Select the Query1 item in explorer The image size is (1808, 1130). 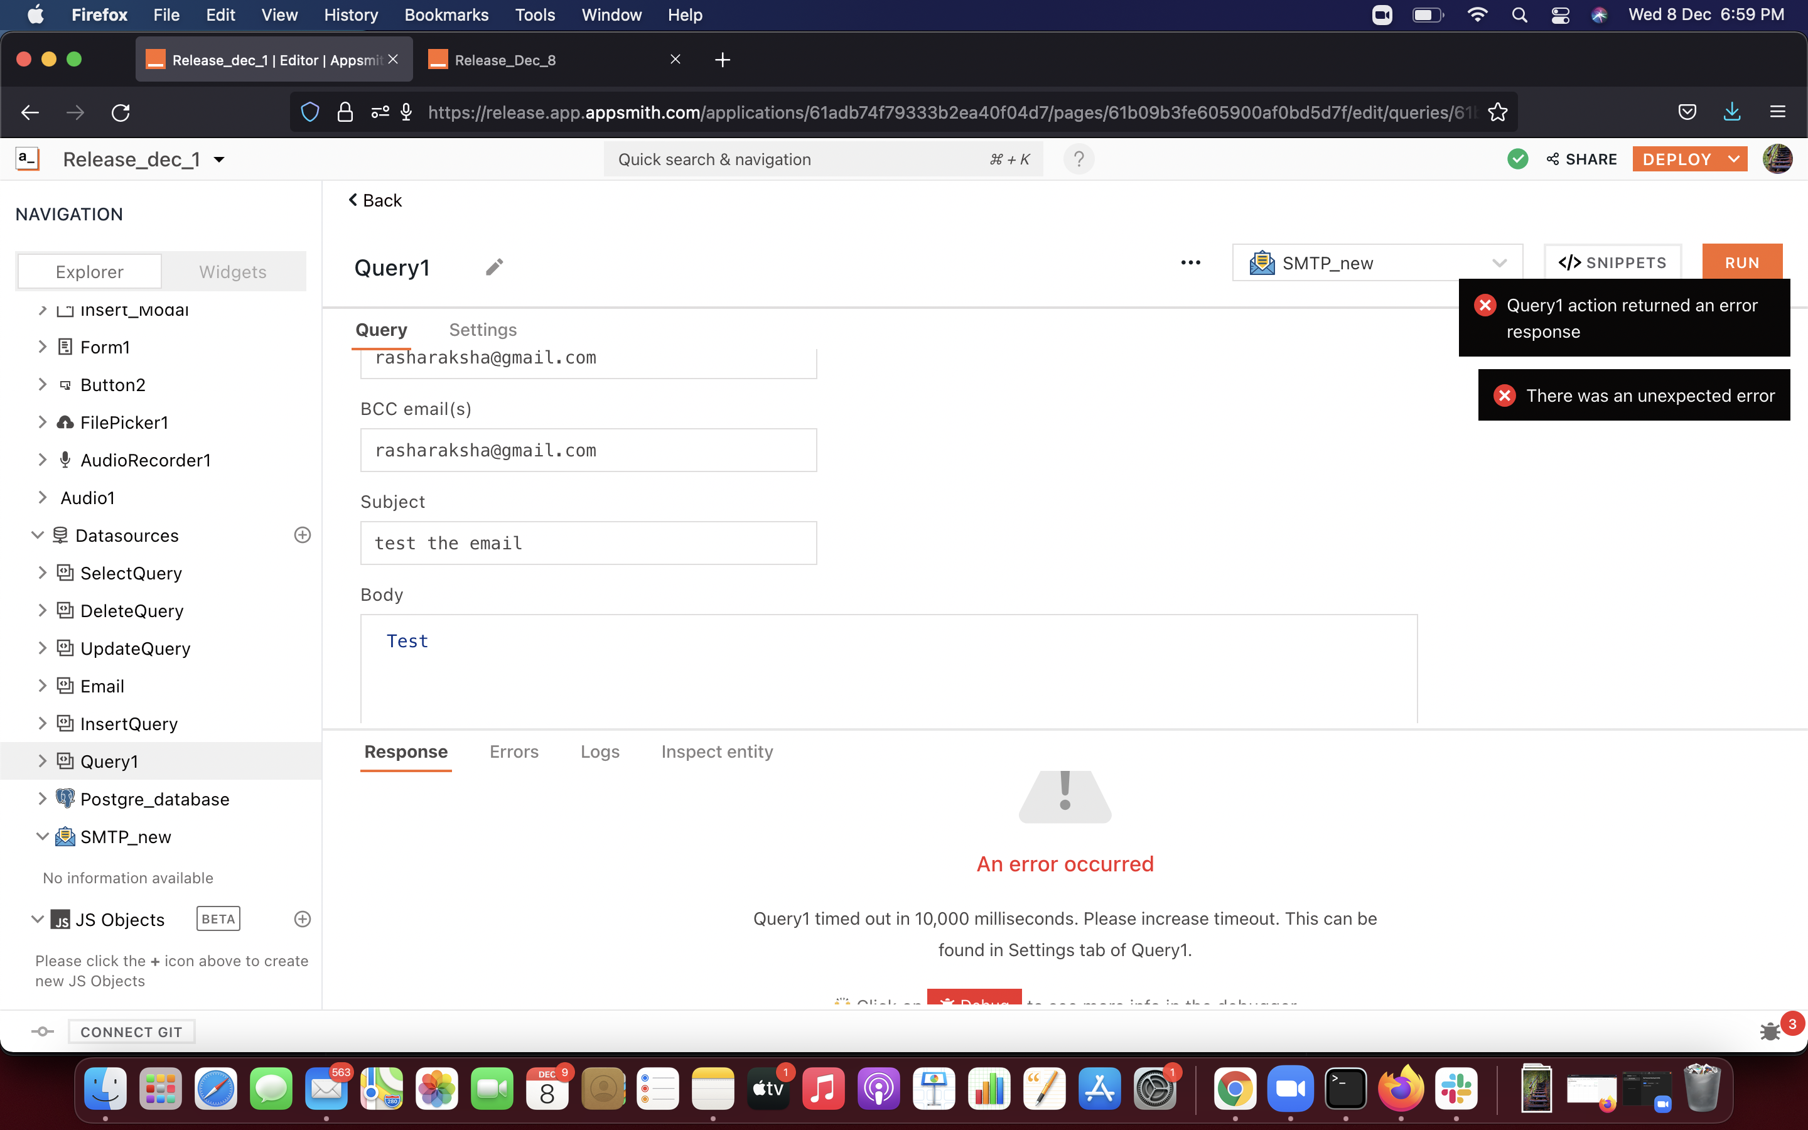tap(109, 761)
